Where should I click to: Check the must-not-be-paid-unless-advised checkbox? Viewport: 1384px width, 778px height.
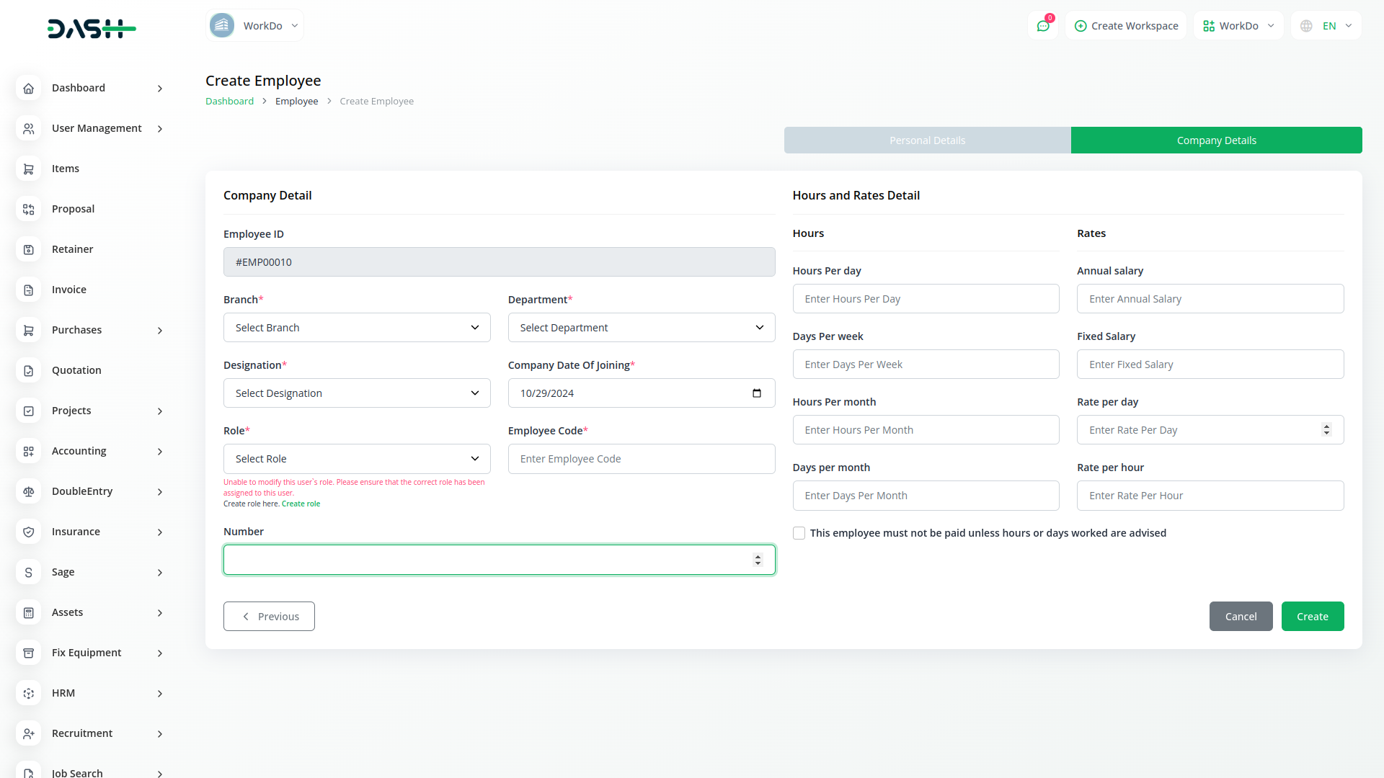coord(799,533)
